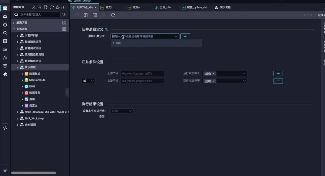This screenshot has width=325, height=176.
Task: Open the clock history icon in the sidebar
Action: tap(5, 25)
